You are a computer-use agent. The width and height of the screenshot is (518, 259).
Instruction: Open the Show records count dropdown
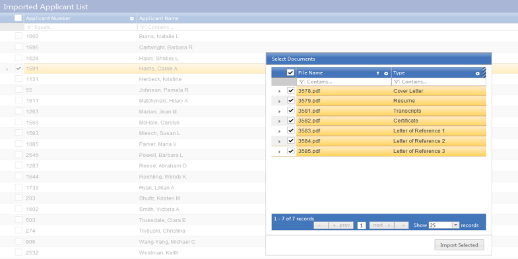click(455, 225)
